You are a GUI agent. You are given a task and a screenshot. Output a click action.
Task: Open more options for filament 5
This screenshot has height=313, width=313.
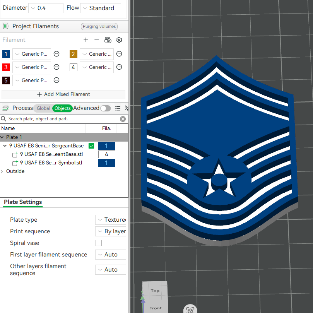click(x=56, y=80)
